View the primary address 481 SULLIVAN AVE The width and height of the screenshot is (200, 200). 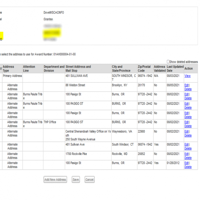pyautogui.click(x=187, y=76)
